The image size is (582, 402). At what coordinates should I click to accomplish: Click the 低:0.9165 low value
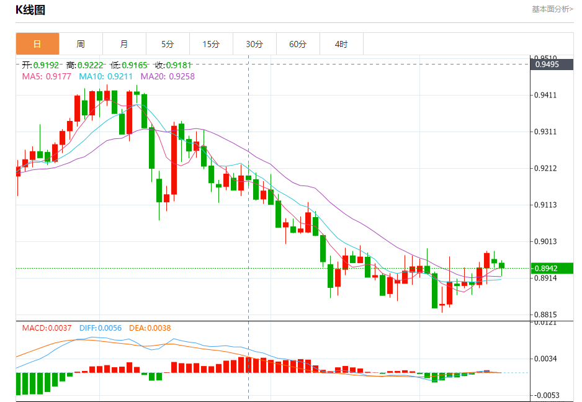pyautogui.click(x=129, y=65)
